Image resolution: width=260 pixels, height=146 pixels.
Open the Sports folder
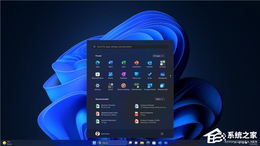pyautogui.click(x=110, y=87)
